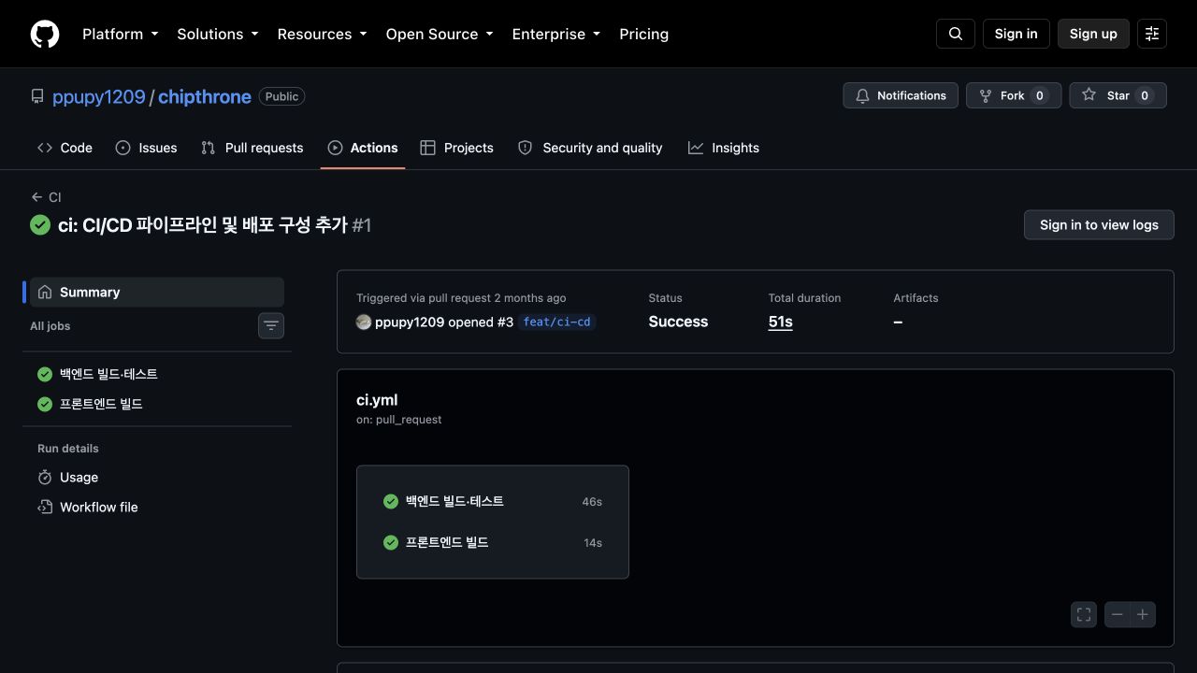Click the Workflow file icon

pos(45,508)
